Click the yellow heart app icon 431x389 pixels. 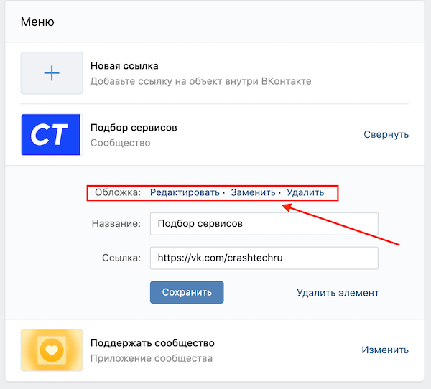pos(51,350)
